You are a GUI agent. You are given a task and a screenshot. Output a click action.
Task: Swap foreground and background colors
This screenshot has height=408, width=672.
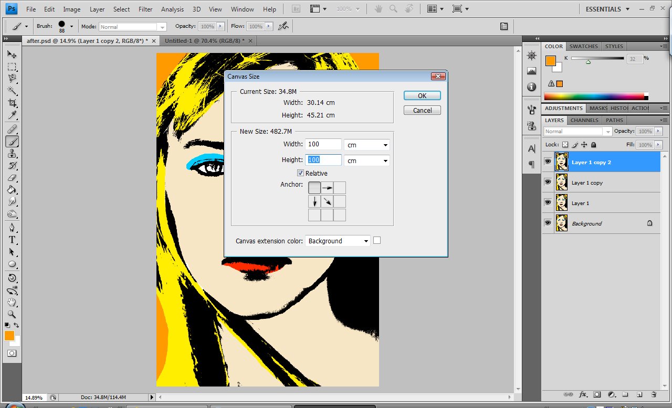16,325
